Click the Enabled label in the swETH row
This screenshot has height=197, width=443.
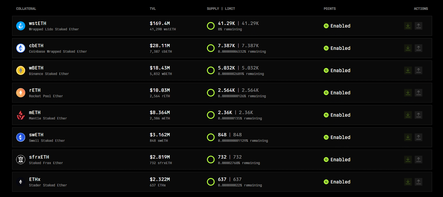(340, 137)
